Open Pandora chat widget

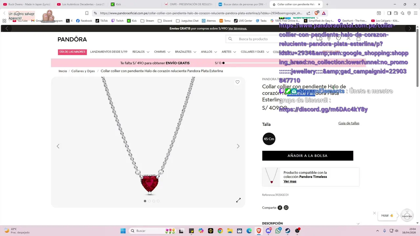point(407,216)
